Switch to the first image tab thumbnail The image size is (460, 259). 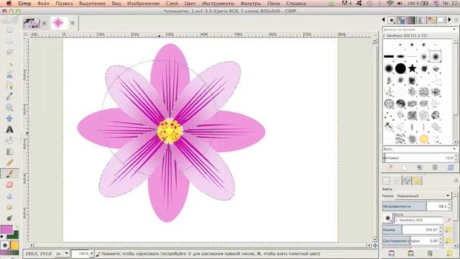[x=32, y=23]
